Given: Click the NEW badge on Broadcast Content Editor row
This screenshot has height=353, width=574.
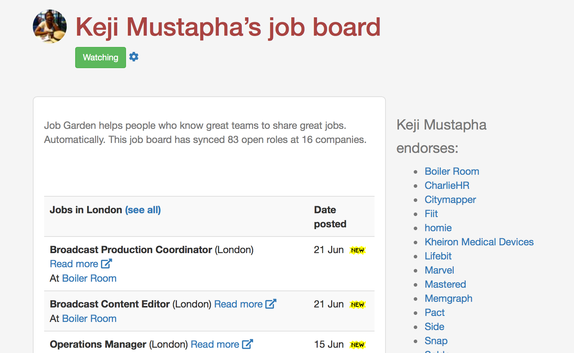Looking at the screenshot, I should pyautogui.click(x=357, y=305).
